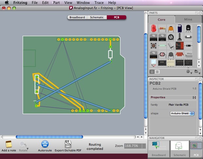The height and width of the screenshot is (159, 203).
Task: Float the PARTS panel
Action: [x=197, y=13]
